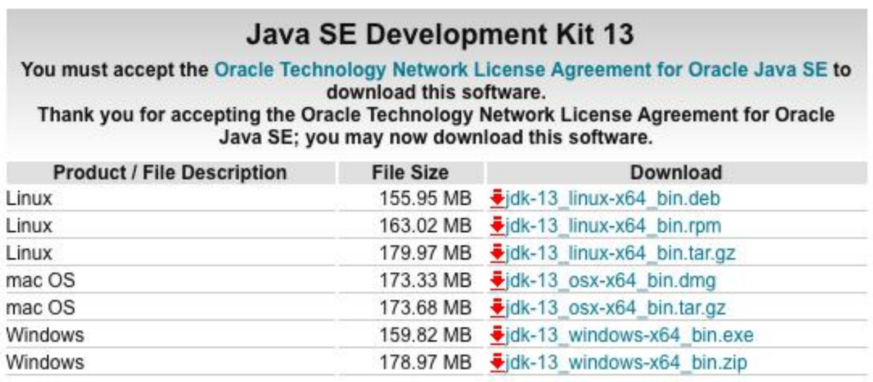Download jdk-13_linux-x64_bin.rpm

point(613,226)
